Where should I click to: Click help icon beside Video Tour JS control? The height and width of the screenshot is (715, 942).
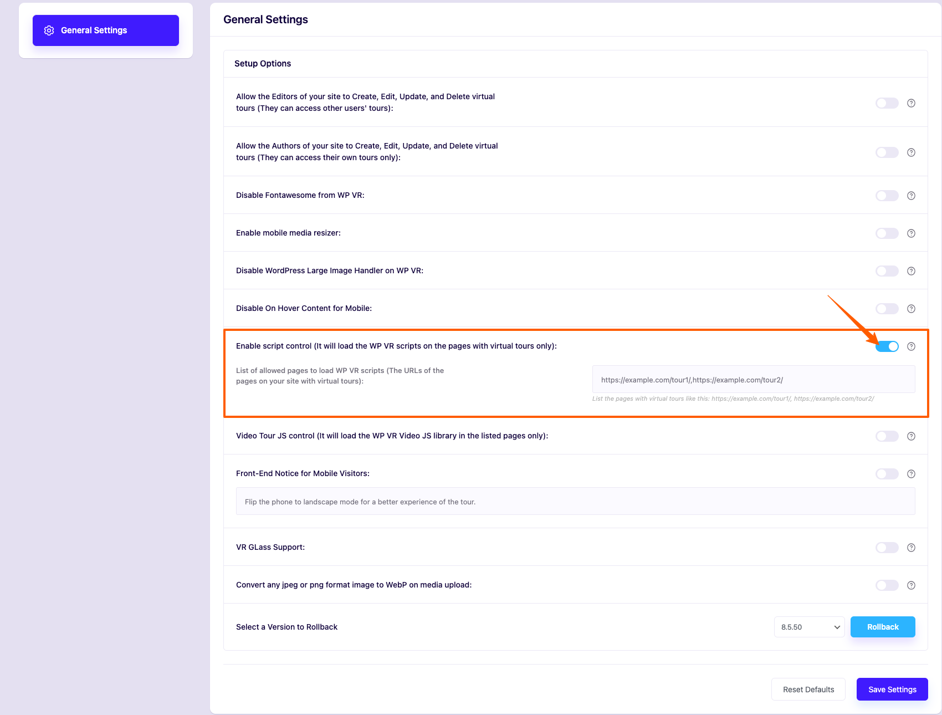coord(911,436)
